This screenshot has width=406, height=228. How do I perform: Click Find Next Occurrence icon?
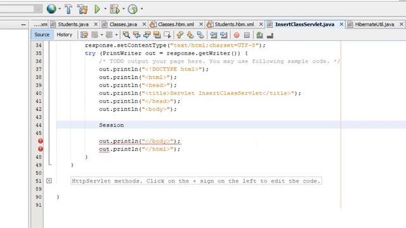(x=147, y=35)
